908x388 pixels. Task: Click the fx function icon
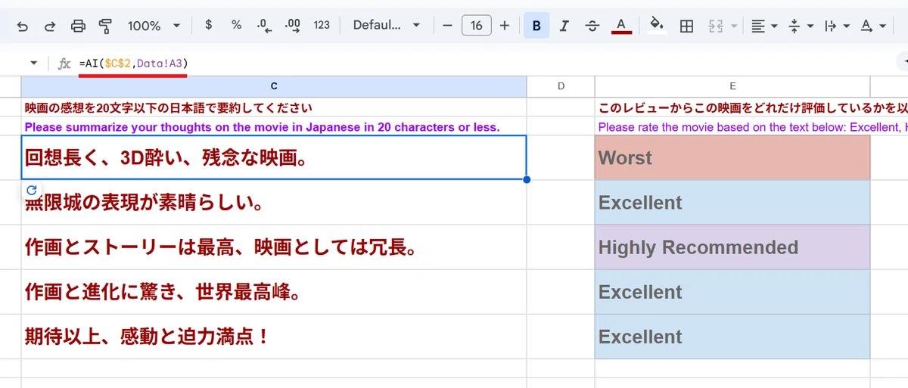(64, 64)
